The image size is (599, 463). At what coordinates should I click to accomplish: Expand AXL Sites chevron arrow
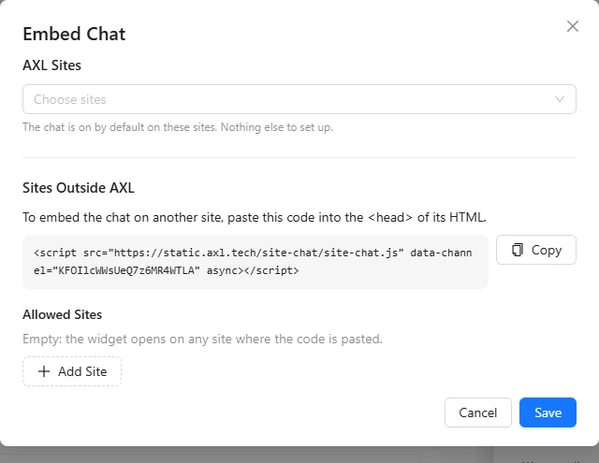tap(560, 99)
